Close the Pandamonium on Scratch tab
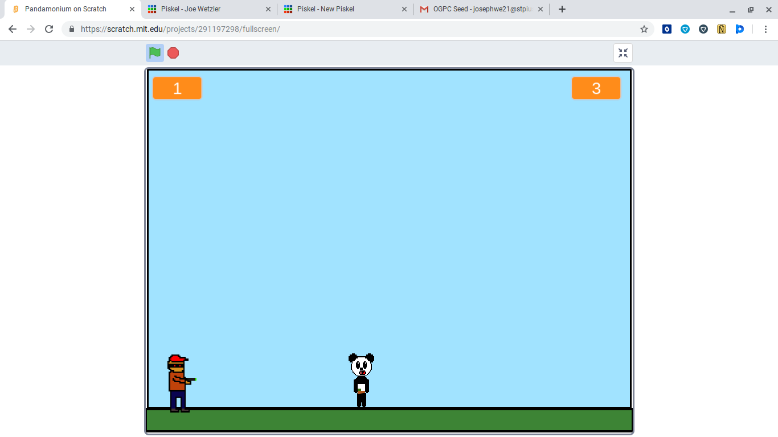This screenshot has height=437, width=778. pyautogui.click(x=132, y=9)
